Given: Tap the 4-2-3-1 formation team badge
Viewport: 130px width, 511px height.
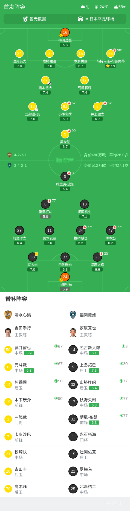Looking at the screenshot, I should pos(10,155).
